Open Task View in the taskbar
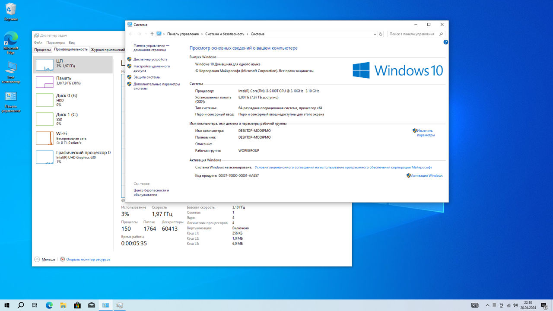553x311 pixels. pos(35,305)
